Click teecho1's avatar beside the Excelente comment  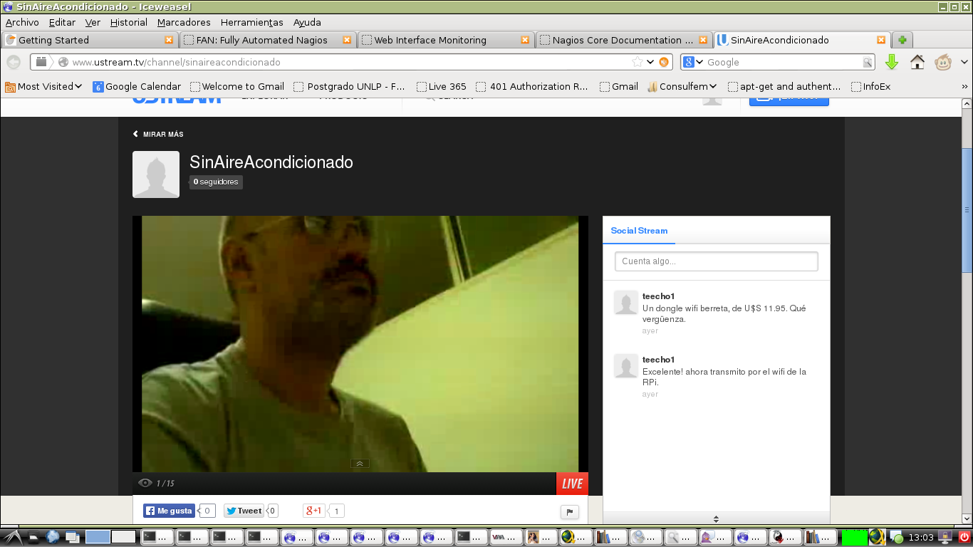[626, 366]
